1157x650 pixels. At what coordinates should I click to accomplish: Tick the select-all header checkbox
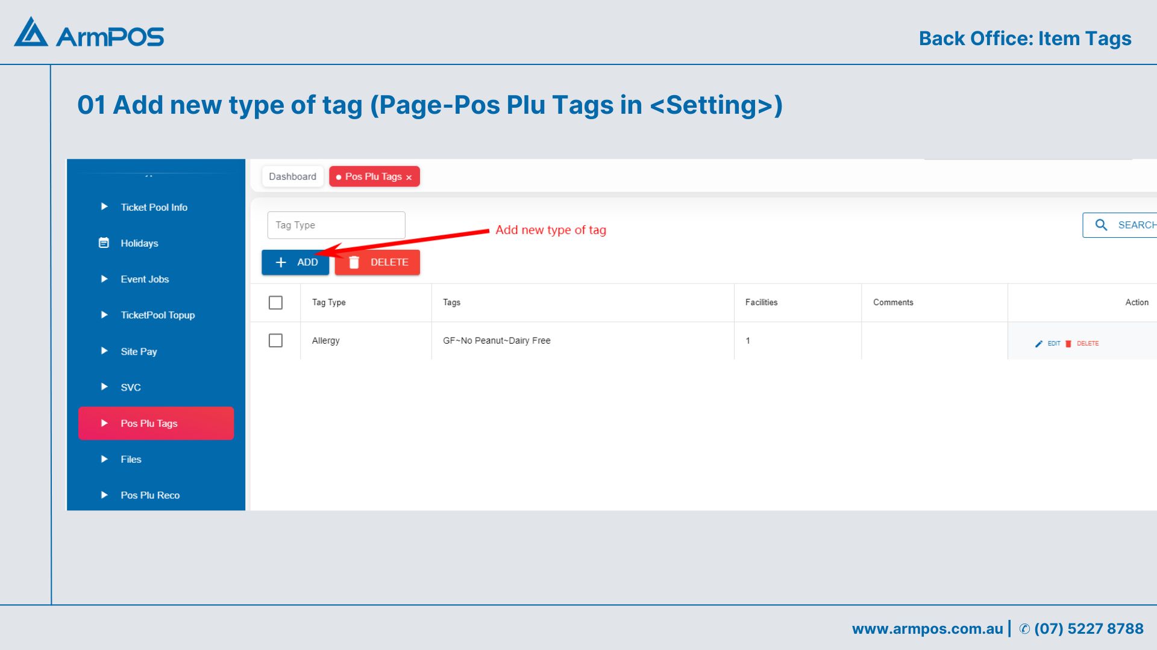point(275,303)
